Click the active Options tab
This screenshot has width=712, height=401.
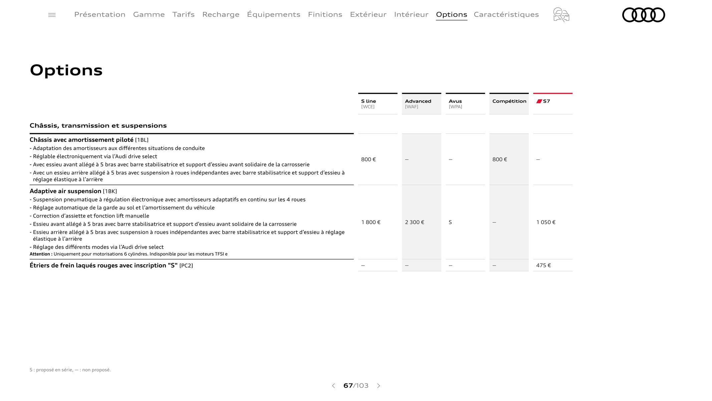tap(451, 14)
